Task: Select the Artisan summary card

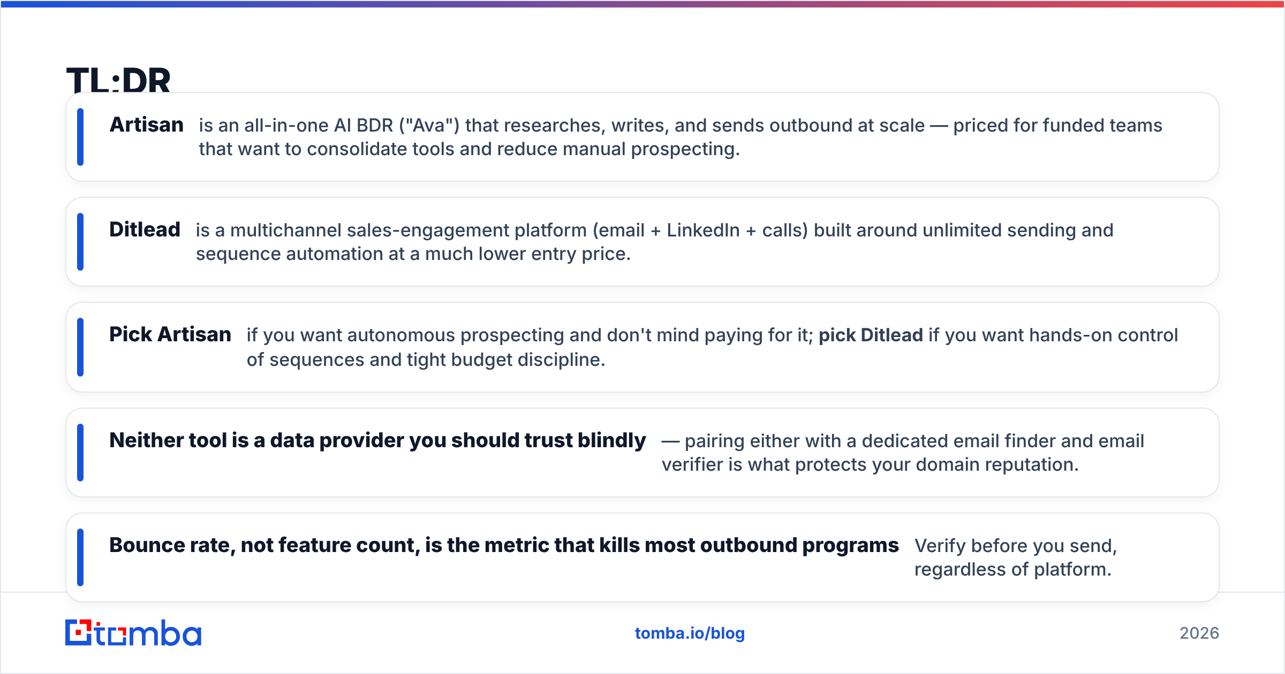Action: click(642, 137)
